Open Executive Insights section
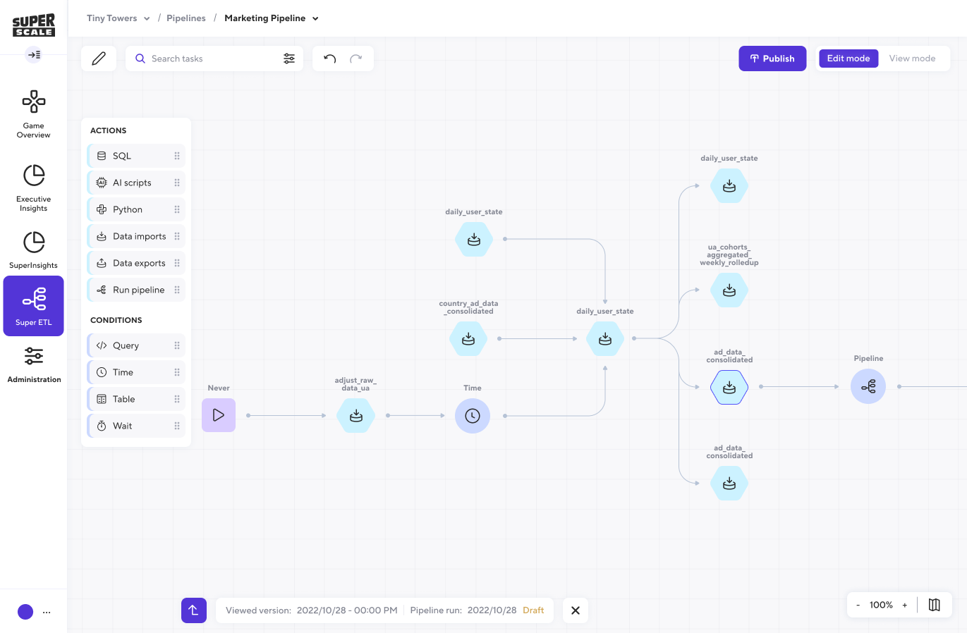The image size is (967, 633). point(33,188)
